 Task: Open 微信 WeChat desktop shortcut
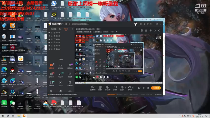(x=12, y=104)
